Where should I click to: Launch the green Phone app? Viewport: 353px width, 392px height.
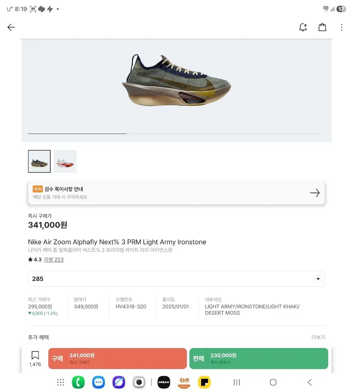tap(78, 382)
